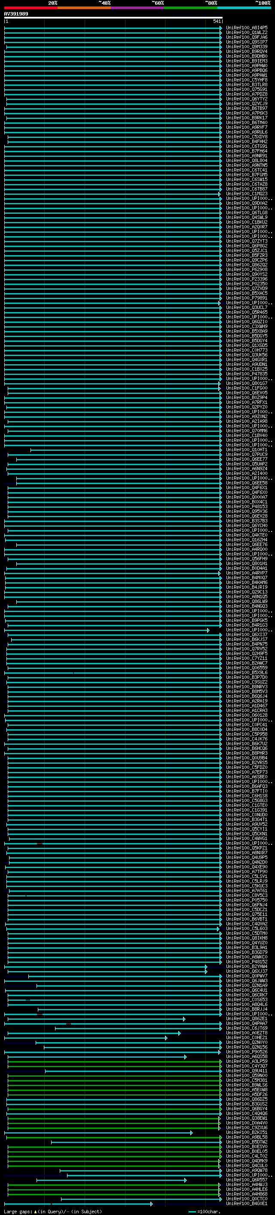Click the hit label UniRef100_A9PHW0
This screenshot has width=275, height=1215.
click(247, 66)
